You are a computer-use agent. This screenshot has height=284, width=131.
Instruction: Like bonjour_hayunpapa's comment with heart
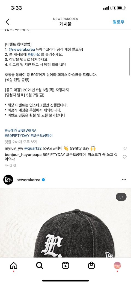coord(125,157)
